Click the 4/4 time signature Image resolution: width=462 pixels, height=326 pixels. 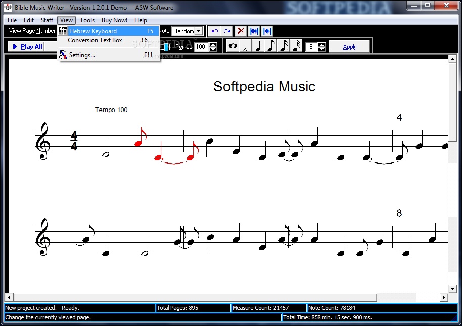74,141
